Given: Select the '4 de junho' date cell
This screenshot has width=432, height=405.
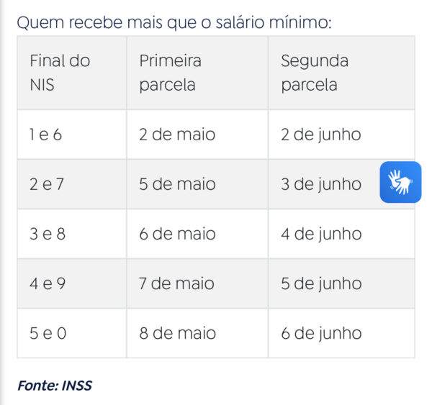Looking at the screenshot, I should point(321,234).
